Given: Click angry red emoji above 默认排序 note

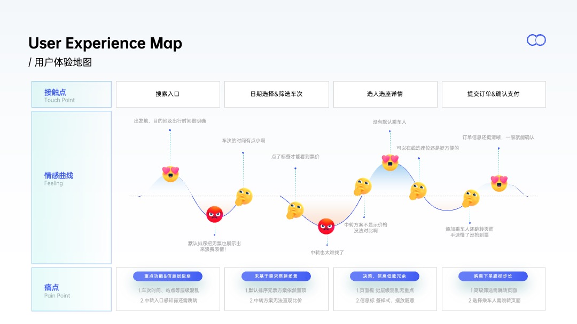Looking at the screenshot, I should tap(215, 214).
